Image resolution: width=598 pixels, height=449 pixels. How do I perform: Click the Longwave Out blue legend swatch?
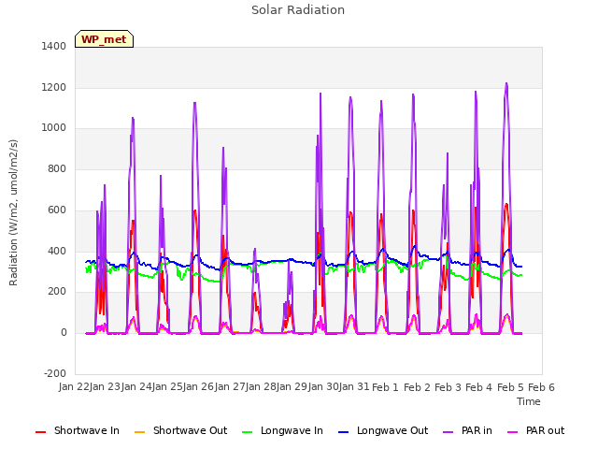point(343,432)
